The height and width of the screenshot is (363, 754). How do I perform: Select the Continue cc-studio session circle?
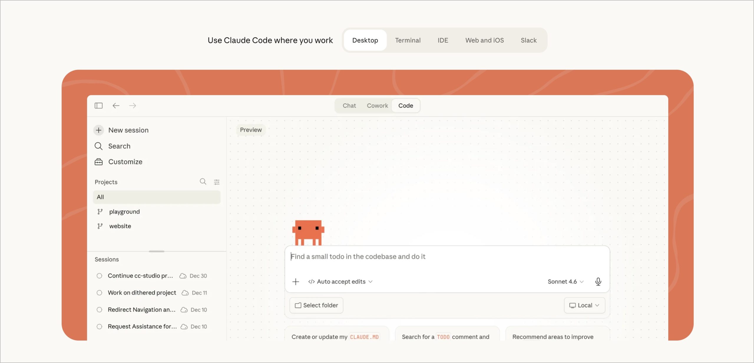click(99, 276)
